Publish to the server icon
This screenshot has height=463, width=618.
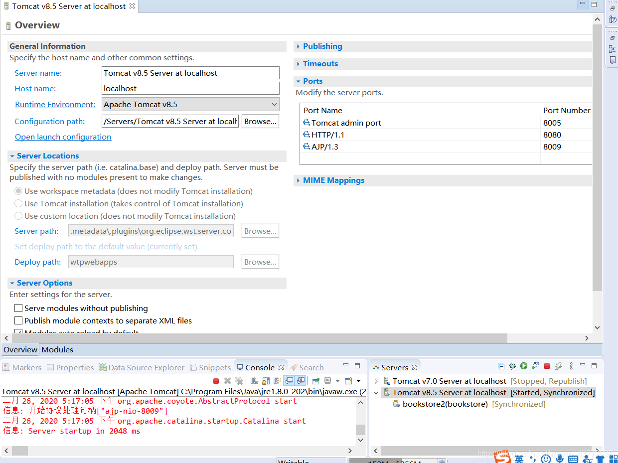559,366
